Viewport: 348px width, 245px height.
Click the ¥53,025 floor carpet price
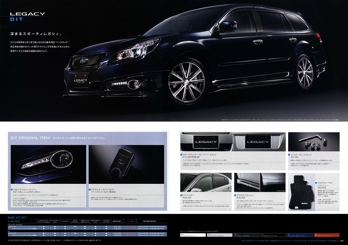322,187
